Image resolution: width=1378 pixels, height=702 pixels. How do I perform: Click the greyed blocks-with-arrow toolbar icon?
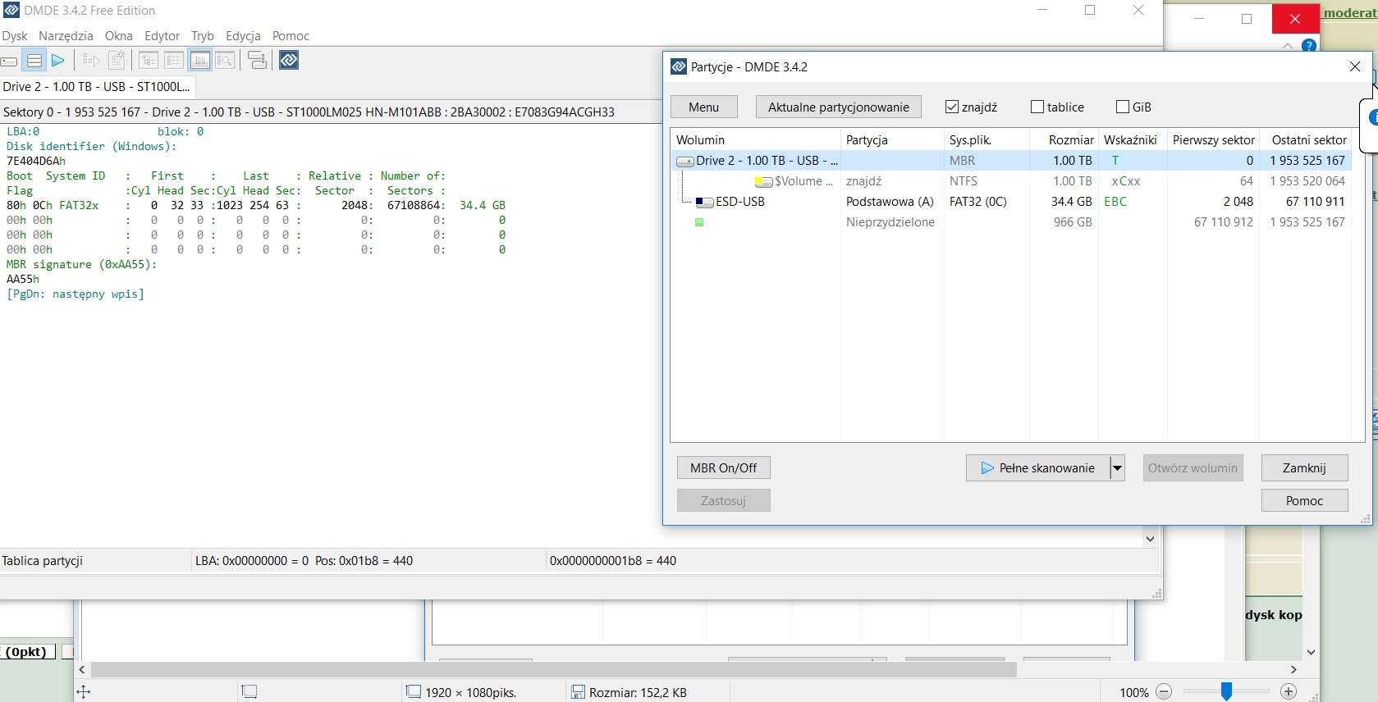(91, 61)
